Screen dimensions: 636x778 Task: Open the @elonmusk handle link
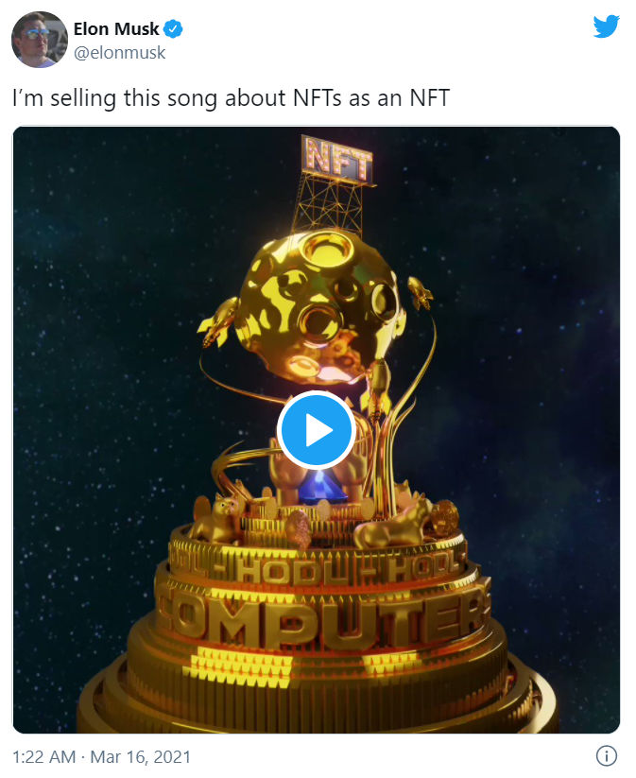click(x=120, y=53)
